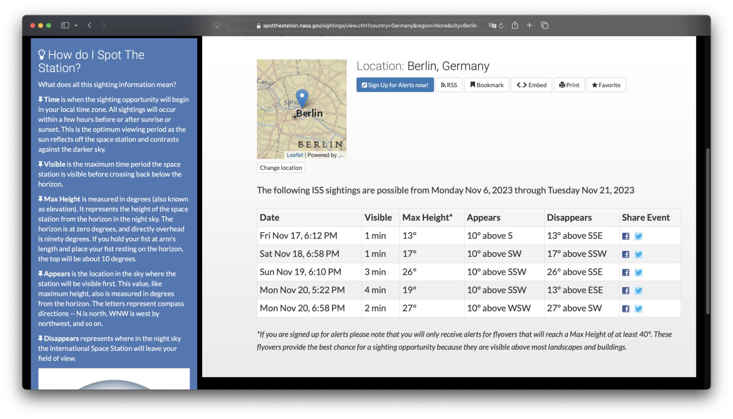This screenshot has width=733, height=419.
Task: Toggle the Safari sidebar
Action: pyautogui.click(x=65, y=25)
